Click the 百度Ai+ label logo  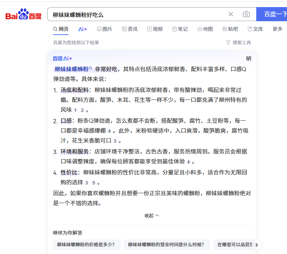[x=63, y=59]
